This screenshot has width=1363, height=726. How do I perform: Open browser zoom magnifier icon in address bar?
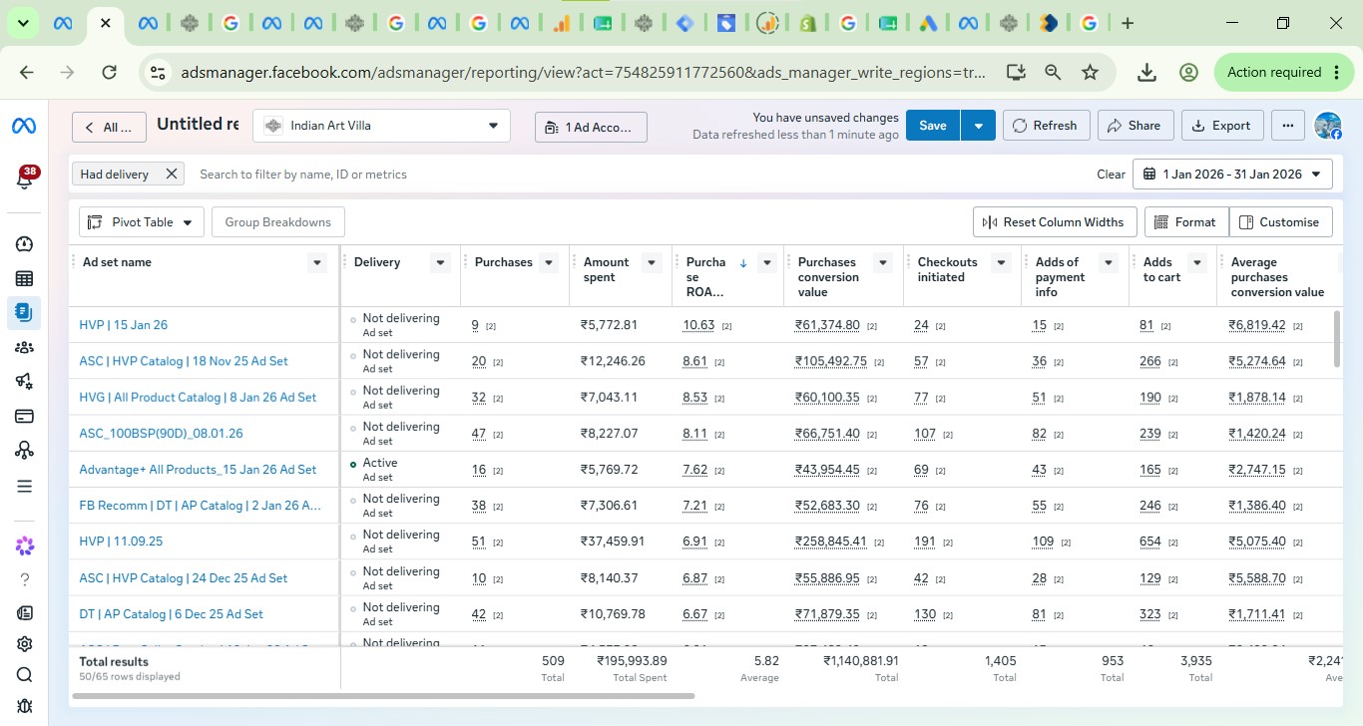pos(1053,72)
